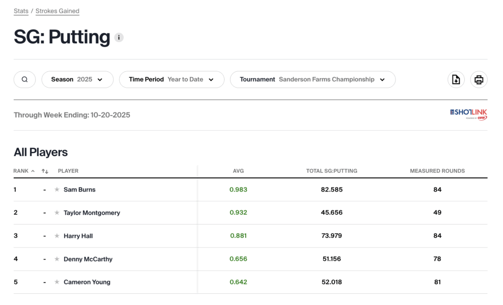
Task: Open Sam Burns player name link
Action: (x=80, y=190)
